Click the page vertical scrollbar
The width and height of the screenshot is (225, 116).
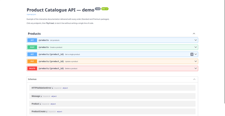tap(225, 51)
